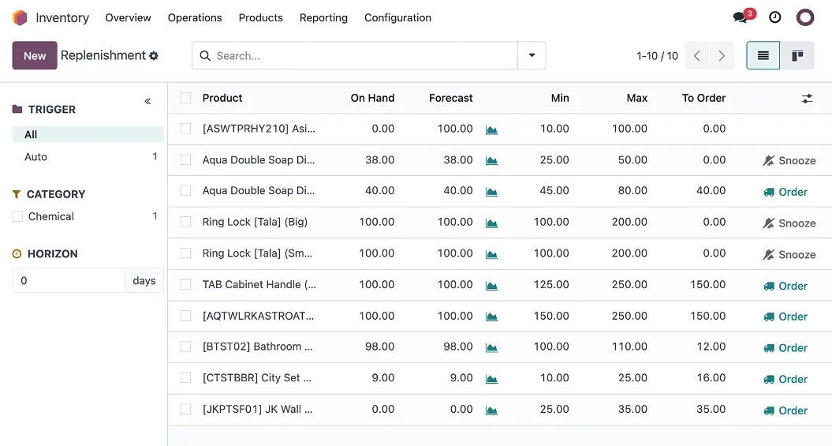Sort by Min column header

560,98
